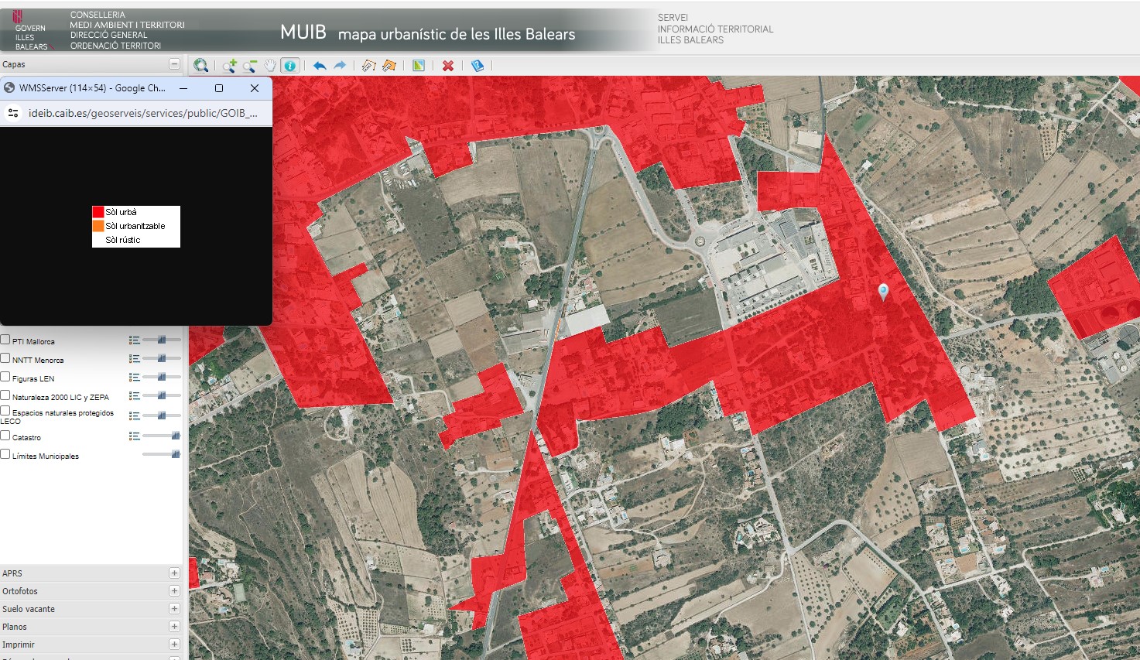Viewport: 1140px width, 660px height.
Task: Enable Espacios naturales protegidos LECO checkbox
Action: [5, 411]
